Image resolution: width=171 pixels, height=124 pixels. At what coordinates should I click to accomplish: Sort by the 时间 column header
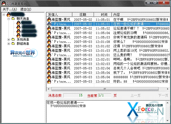[x=103, y=15]
